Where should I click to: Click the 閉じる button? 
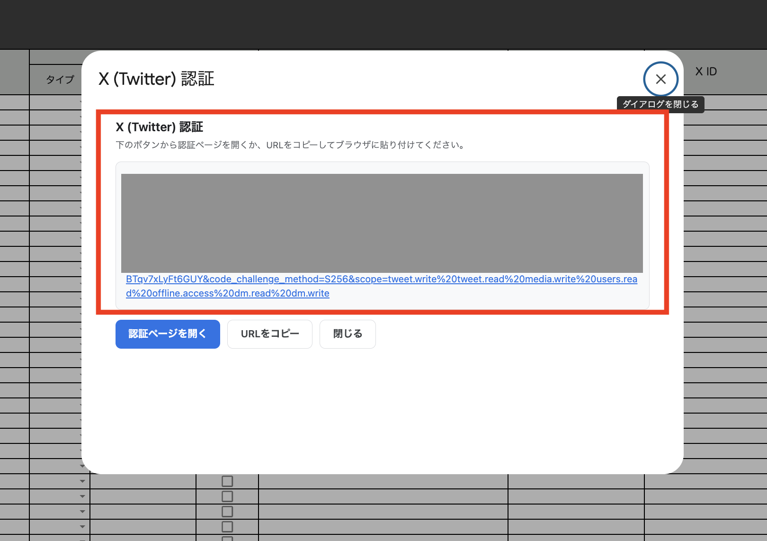[x=348, y=334]
